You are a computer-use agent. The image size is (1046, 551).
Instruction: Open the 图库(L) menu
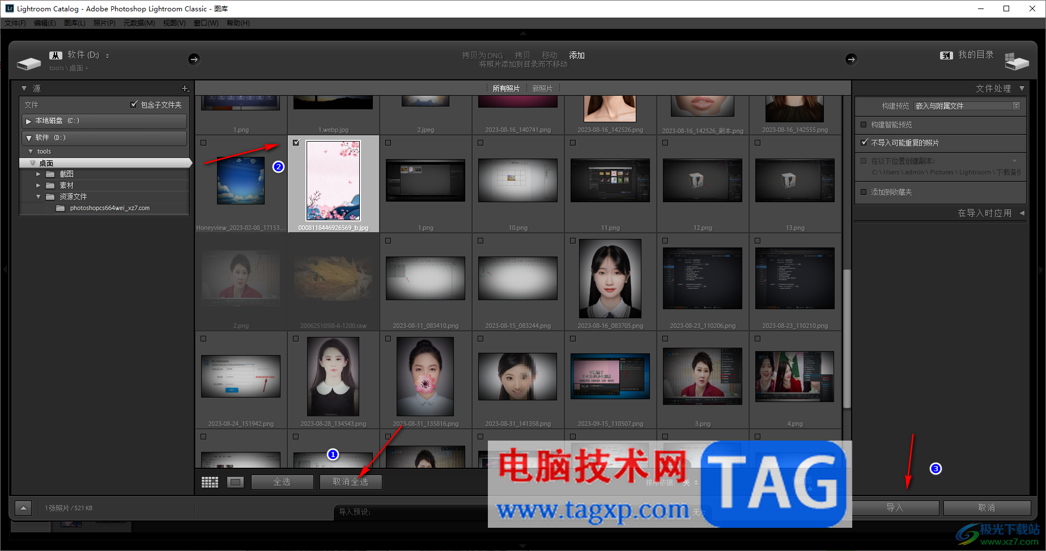[75, 23]
